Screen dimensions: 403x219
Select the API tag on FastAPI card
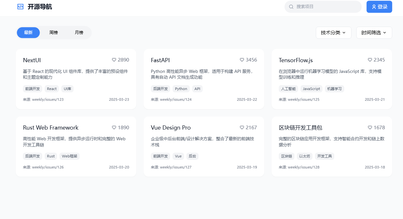click(x=197, y=89)
